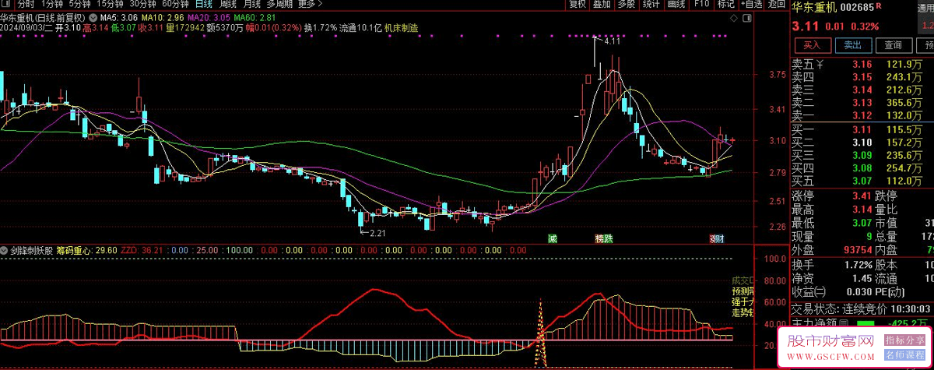Toggle 叠加 overlay in the top toolbar
This screenshot has height=370, width=934.
click(602, 5)
